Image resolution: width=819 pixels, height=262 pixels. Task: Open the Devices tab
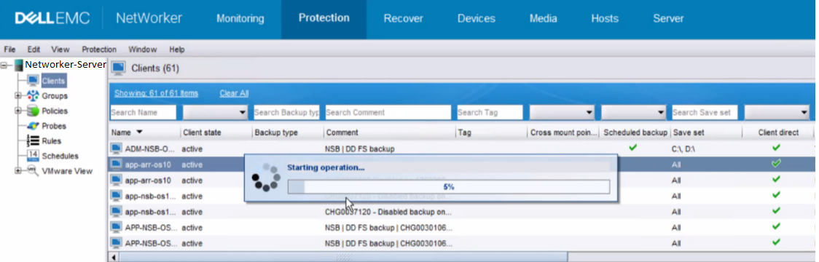click(477, 18)
